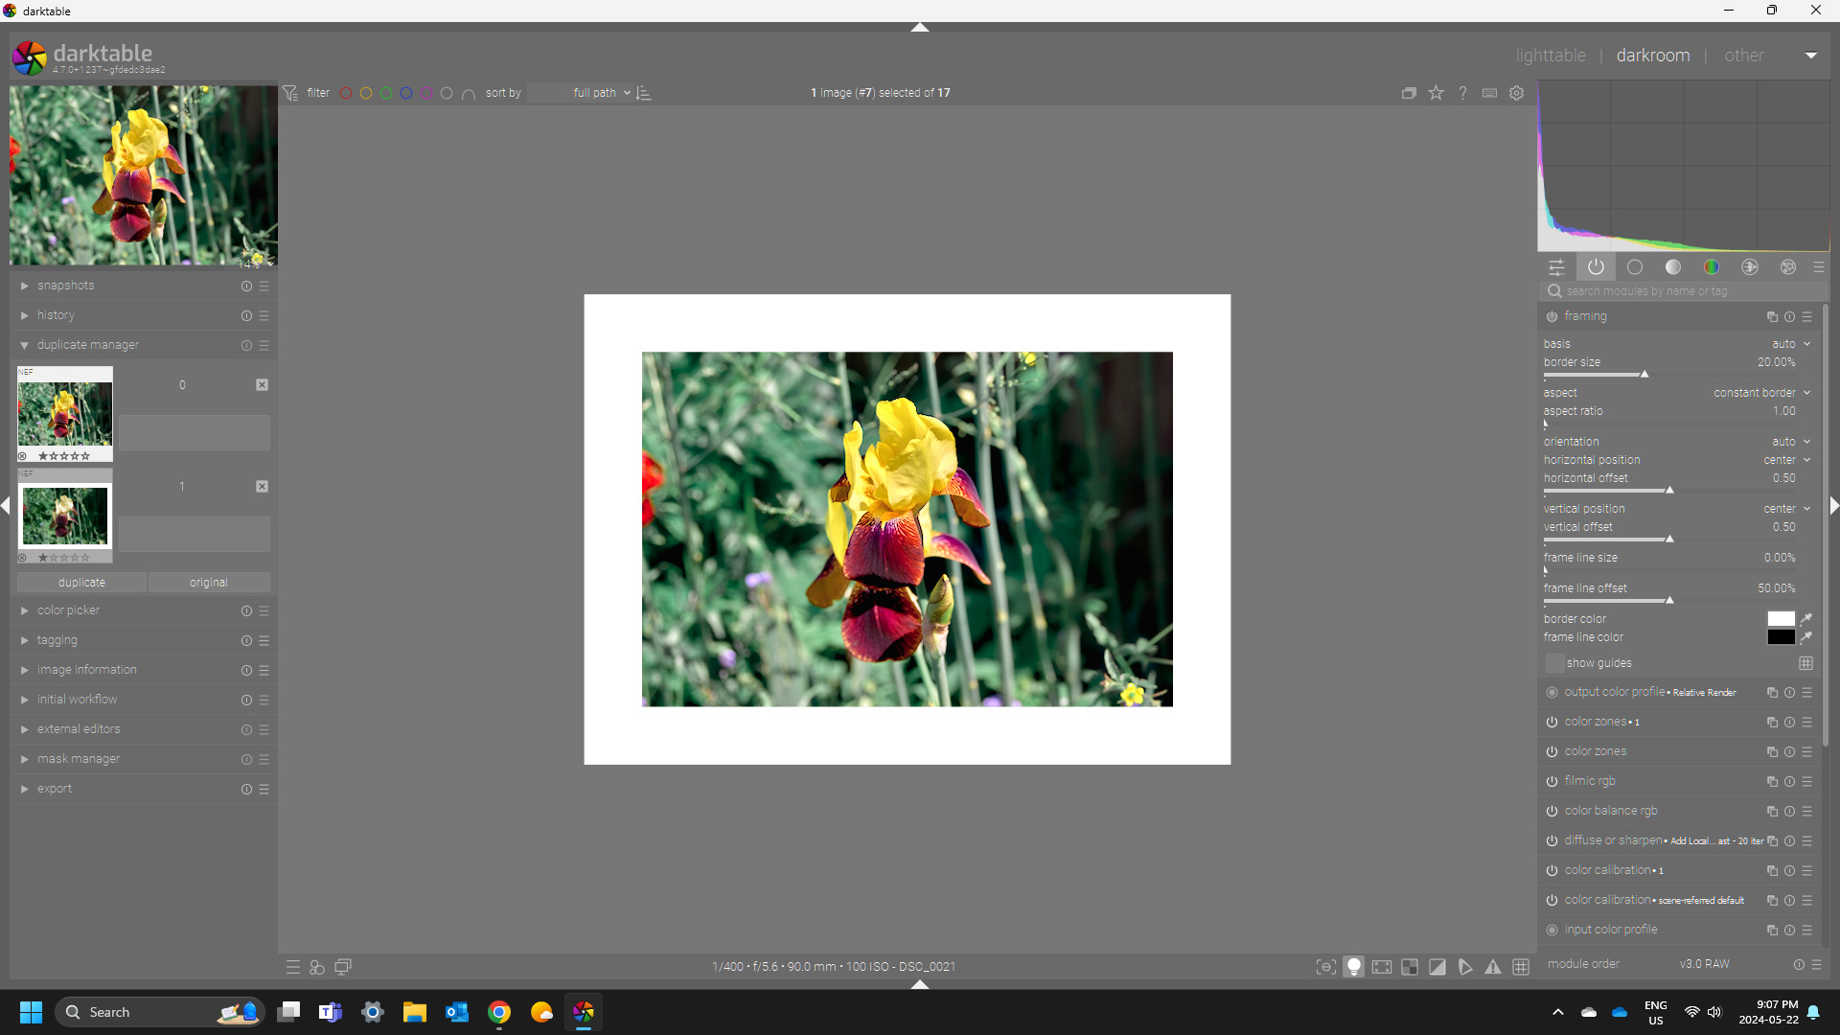This screenshot has height=1035, width=1840.
Task: Show only active modules via power tab
Action: tap(1596, 267)
